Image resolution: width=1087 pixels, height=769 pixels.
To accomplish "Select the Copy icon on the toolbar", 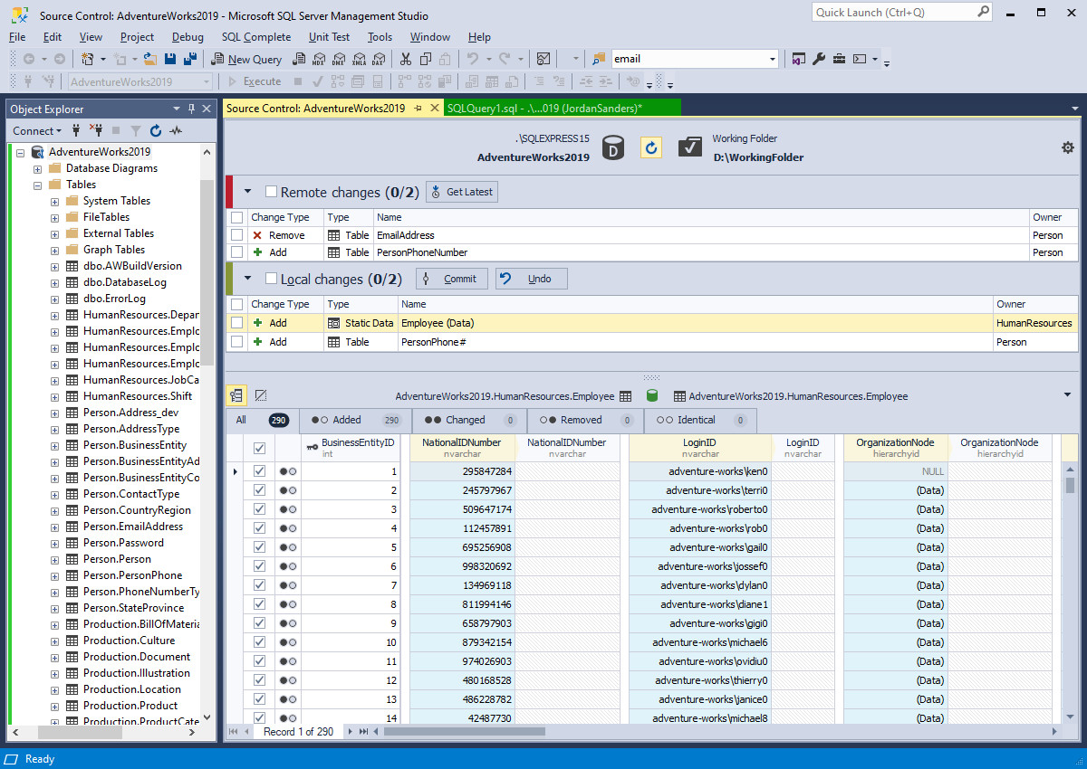I will point(426,59).
